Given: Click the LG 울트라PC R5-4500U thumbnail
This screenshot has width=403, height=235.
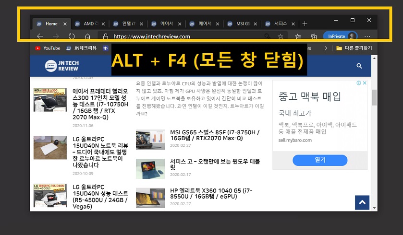Looking at the screenshot, I should (50, 196).
